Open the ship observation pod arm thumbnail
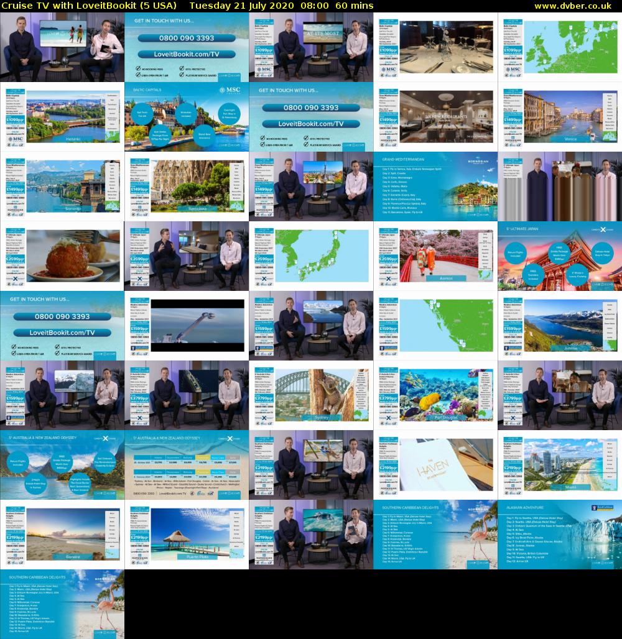The image size is (622, 639). tap(187, 326)
